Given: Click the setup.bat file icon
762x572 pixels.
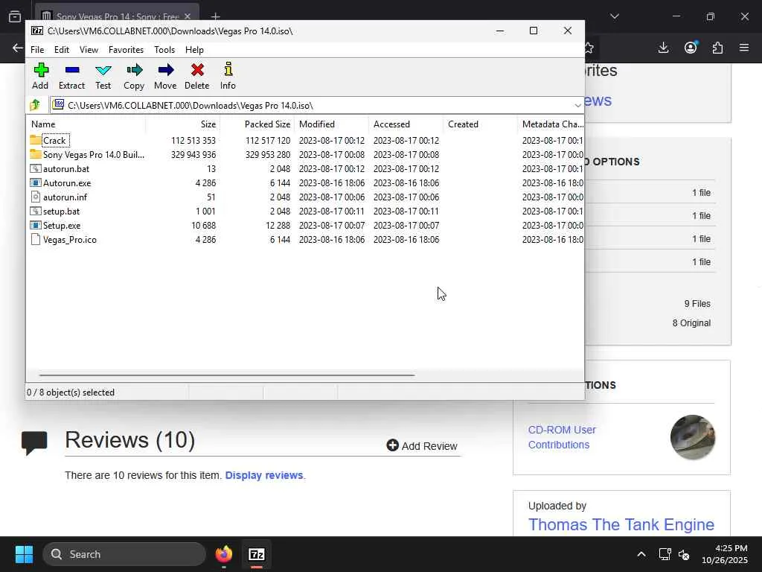Looking at the screenshot, I should (x=36, y=211).
